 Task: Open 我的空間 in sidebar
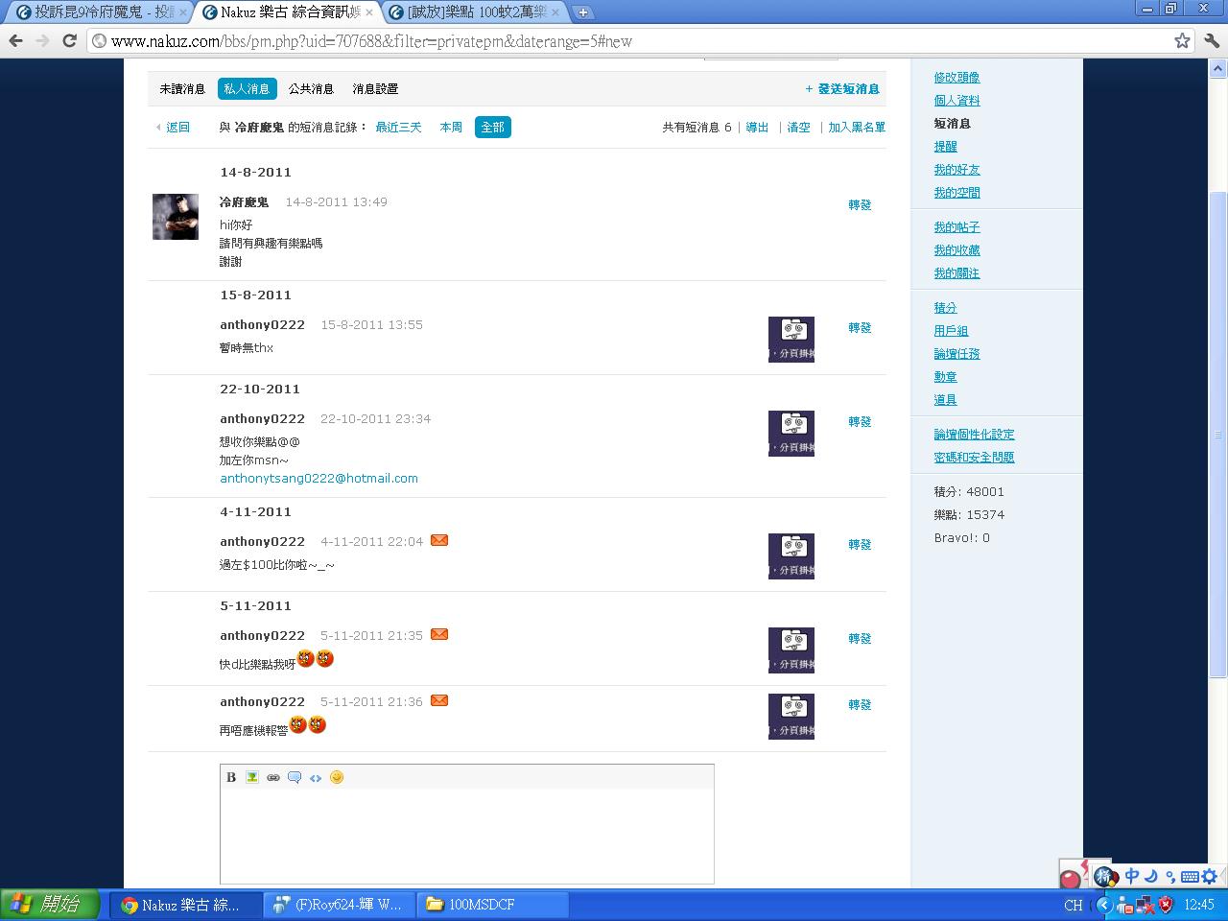tap(956, 192)
